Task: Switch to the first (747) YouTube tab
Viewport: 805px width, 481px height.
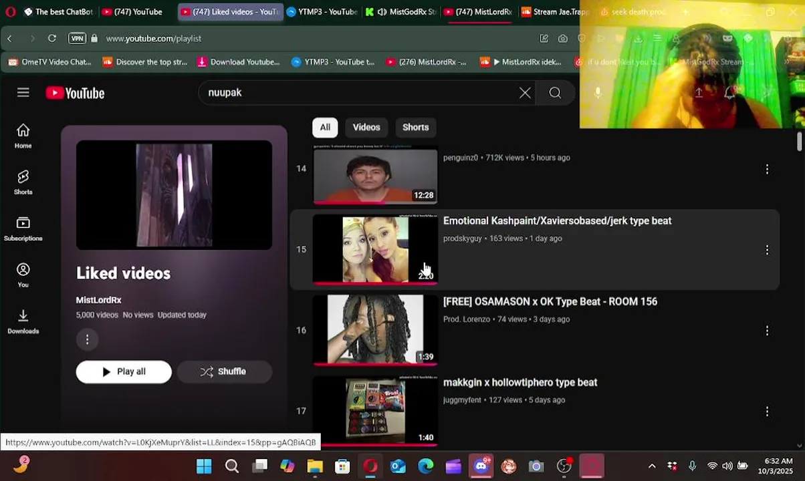Action: 137,11
